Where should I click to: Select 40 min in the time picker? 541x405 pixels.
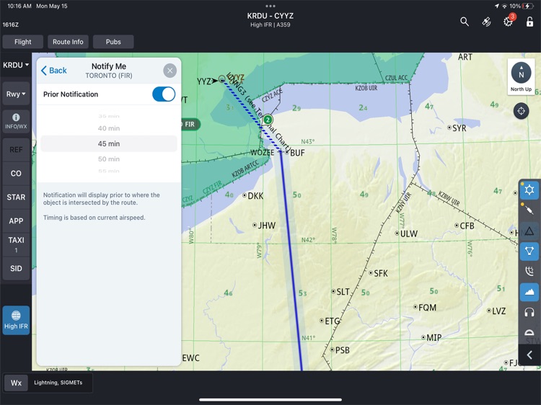click(109, 128)
